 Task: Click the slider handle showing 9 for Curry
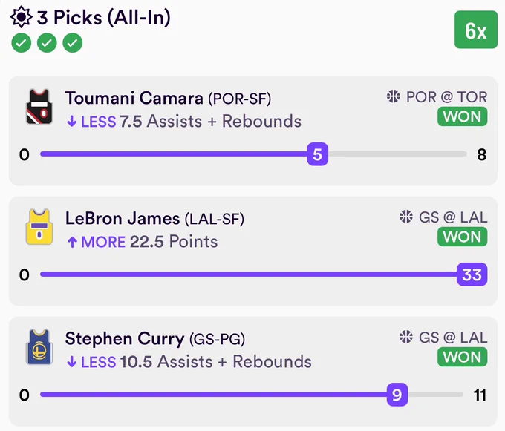397,395
